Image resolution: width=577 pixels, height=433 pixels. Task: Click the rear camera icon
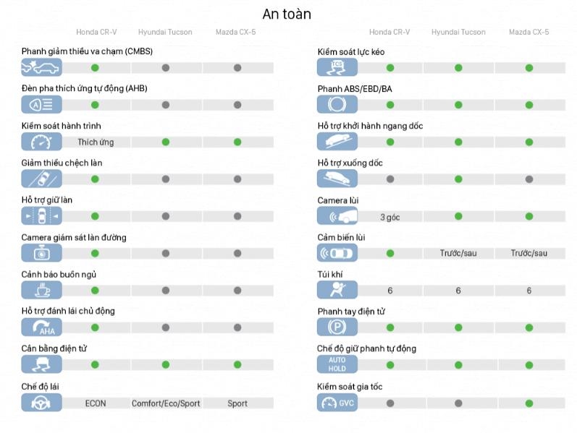pyautogui.click(x=337, y=216)
